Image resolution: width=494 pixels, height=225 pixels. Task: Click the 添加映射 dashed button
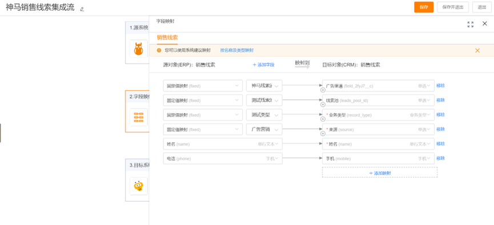click(380, 172)
